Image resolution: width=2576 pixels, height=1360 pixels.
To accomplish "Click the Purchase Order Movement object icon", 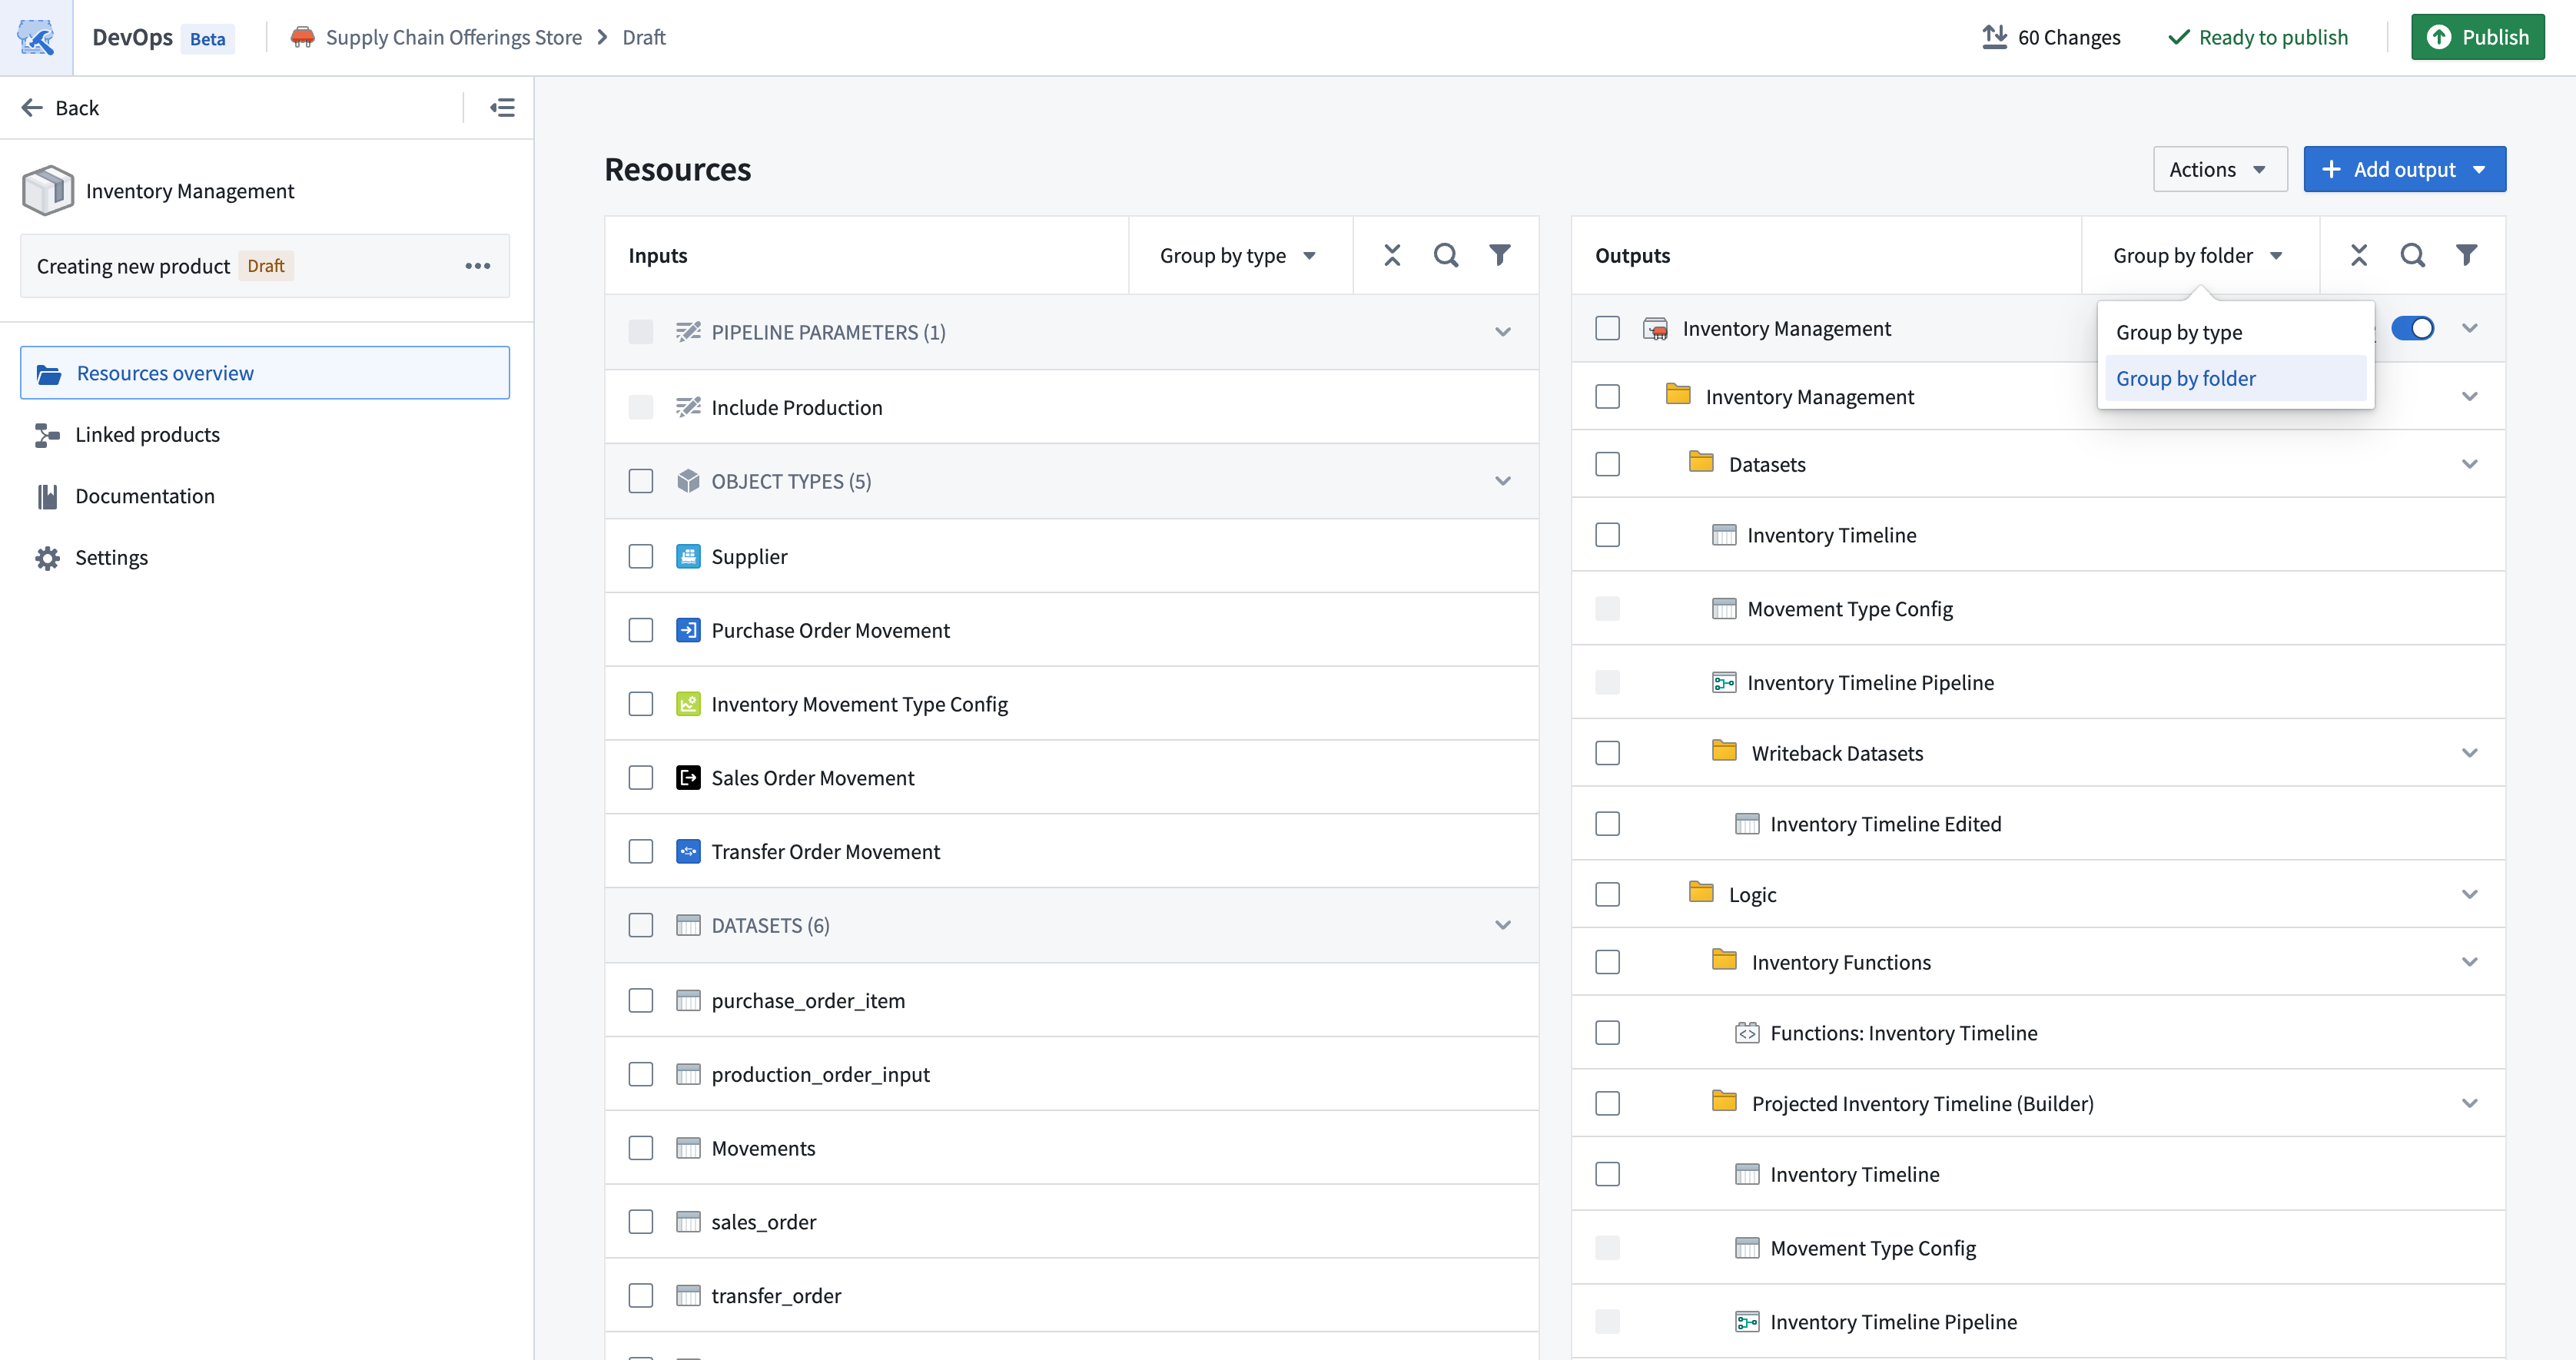I will click(x=688, y=630).
